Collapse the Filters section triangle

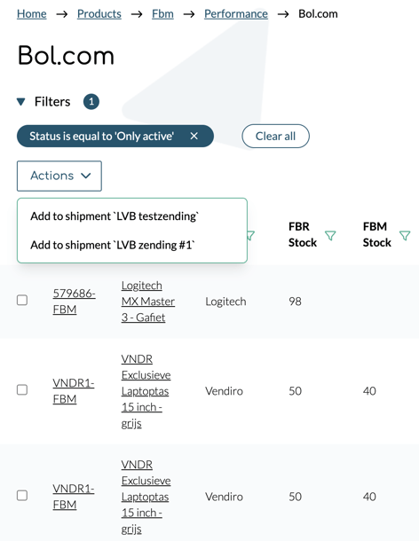(21, 102)
